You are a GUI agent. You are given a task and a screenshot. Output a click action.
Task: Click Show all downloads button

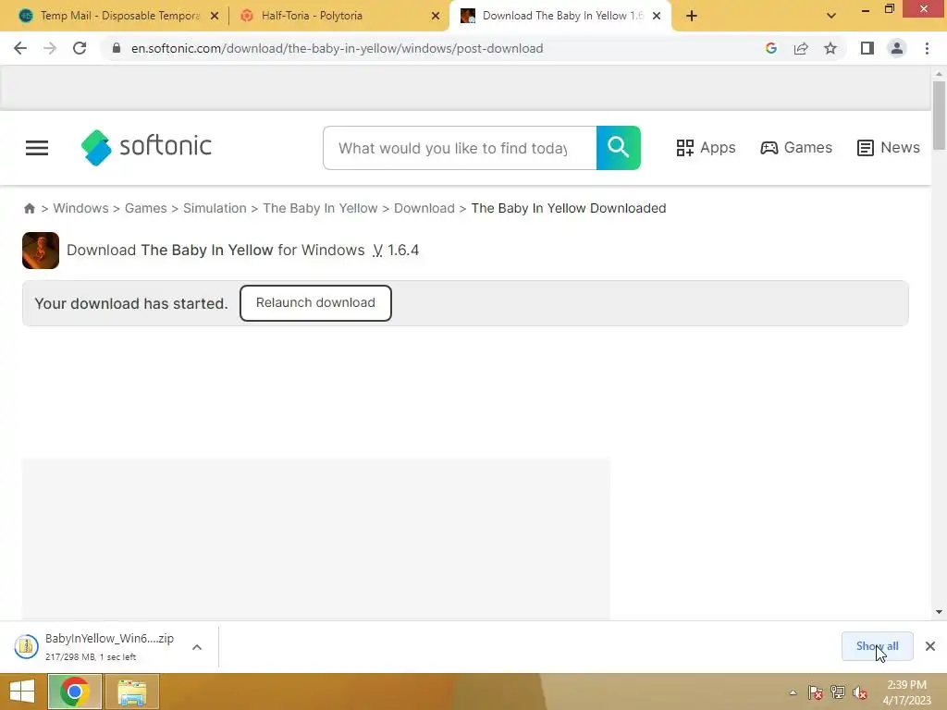(x=877, y=646)
